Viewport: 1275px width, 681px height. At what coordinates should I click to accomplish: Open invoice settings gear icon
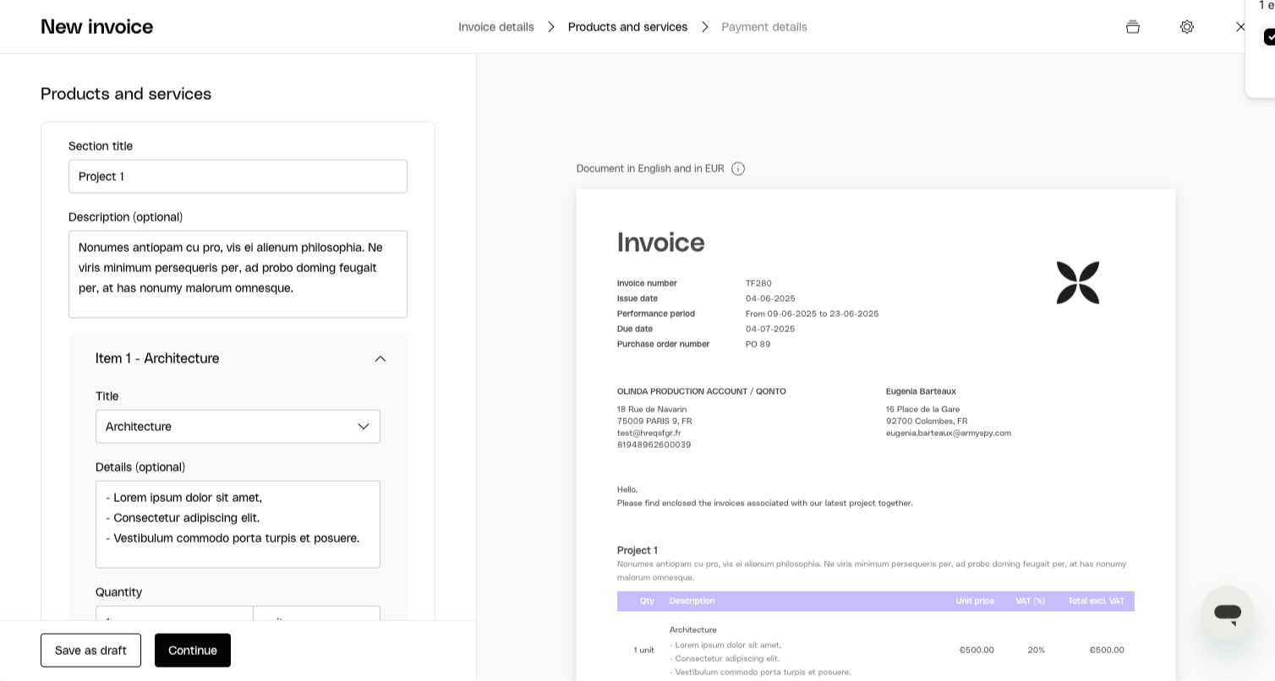pos(1187,27)
